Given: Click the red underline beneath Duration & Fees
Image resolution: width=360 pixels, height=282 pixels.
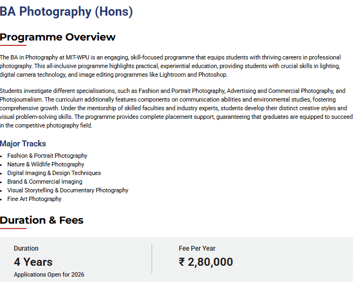Looking at the screenshot, I should point(13,228).
